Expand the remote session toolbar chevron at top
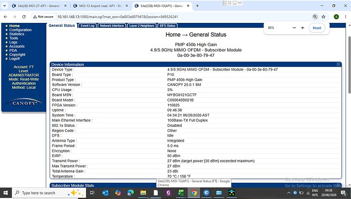 240,3
